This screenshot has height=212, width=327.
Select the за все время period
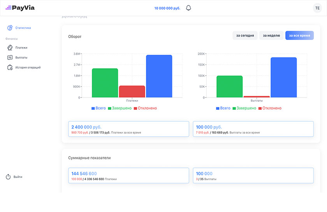pyautogui.click(x=299, y=36)
